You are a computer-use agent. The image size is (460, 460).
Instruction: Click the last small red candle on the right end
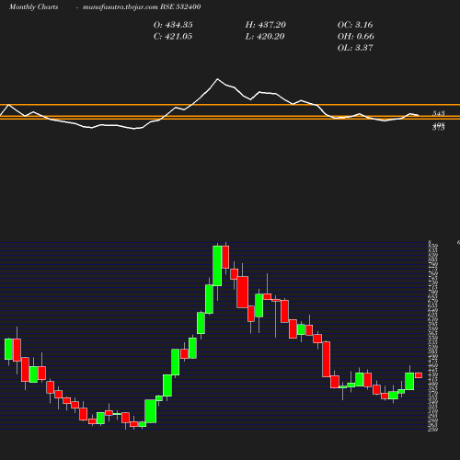click(x=419, y=375)
